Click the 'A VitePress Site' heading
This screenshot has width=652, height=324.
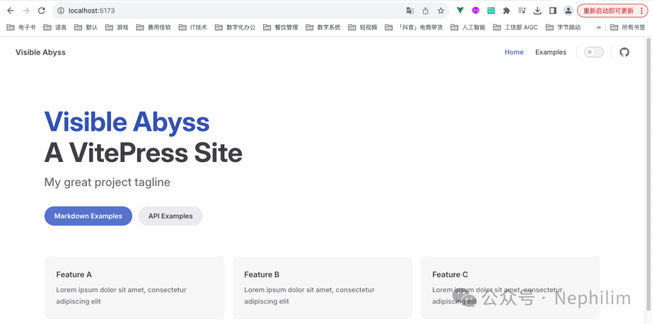(x=143, y=153)
